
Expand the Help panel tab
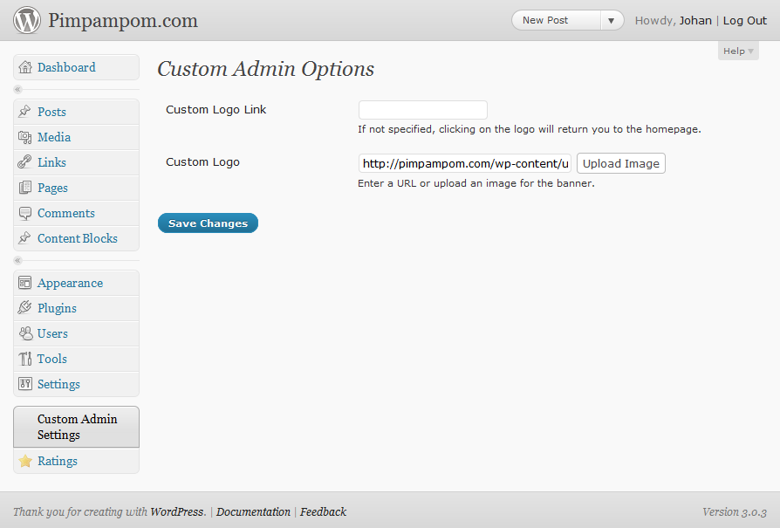738,51
